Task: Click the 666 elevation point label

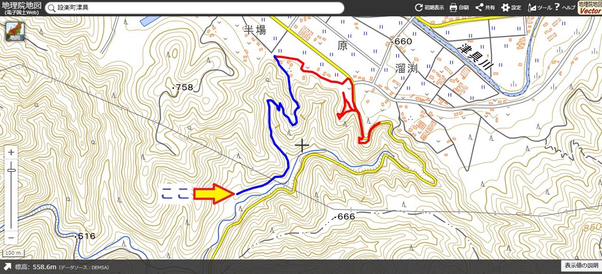Action: tap(344, 217)
